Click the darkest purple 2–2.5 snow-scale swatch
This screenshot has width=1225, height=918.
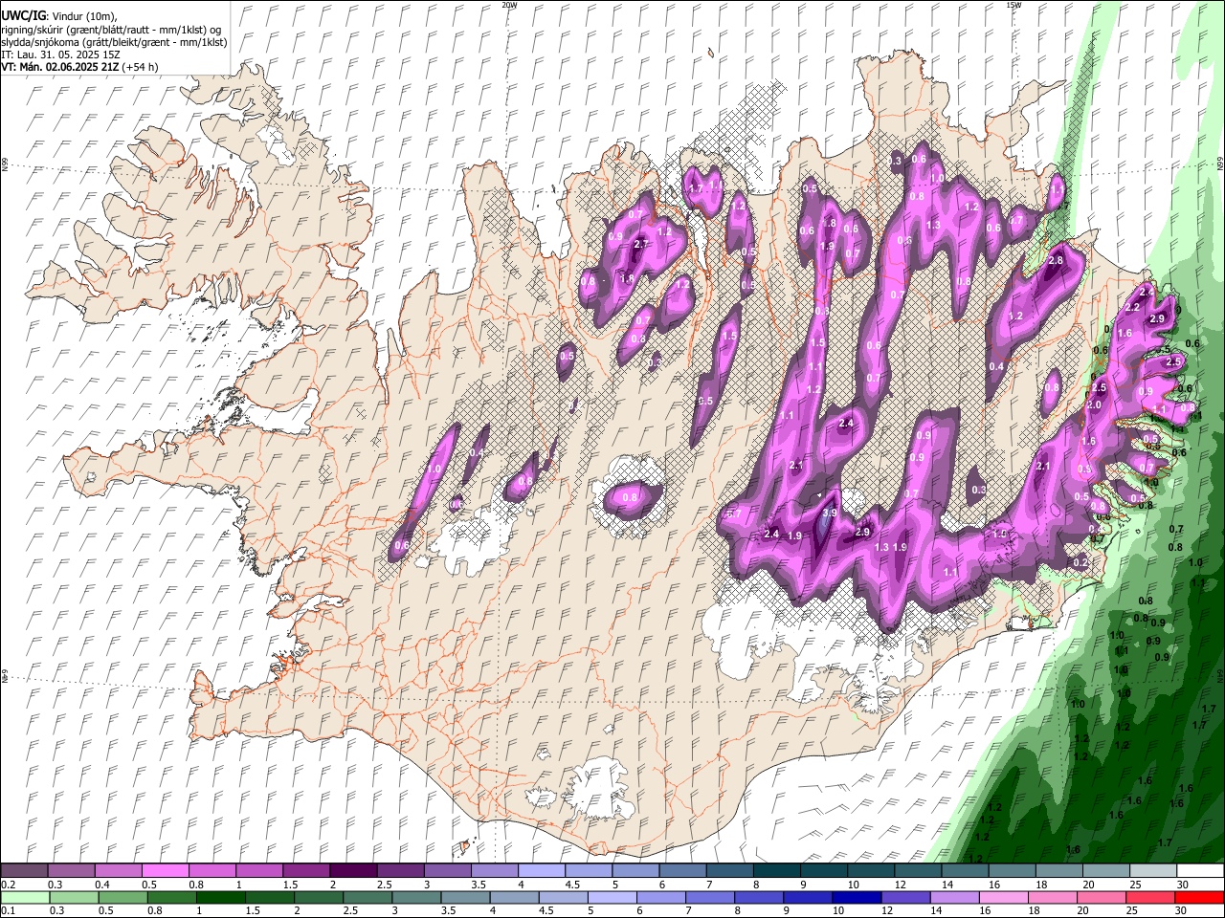[x=352, y=871]
